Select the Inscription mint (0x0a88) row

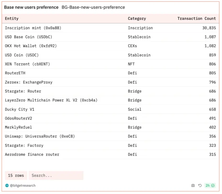coord(33,28)
